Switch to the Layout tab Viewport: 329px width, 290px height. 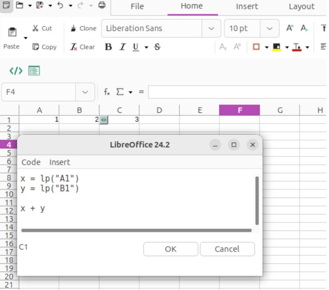[x=302, y=6]
